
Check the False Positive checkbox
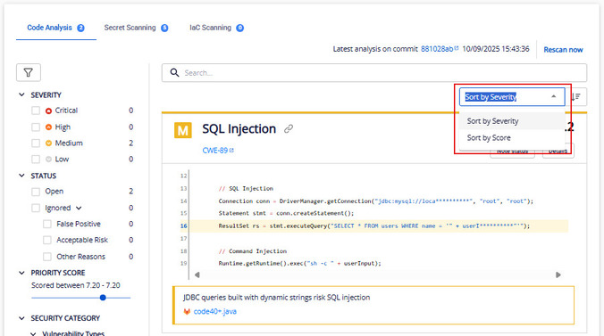click(x=47, y=224)
